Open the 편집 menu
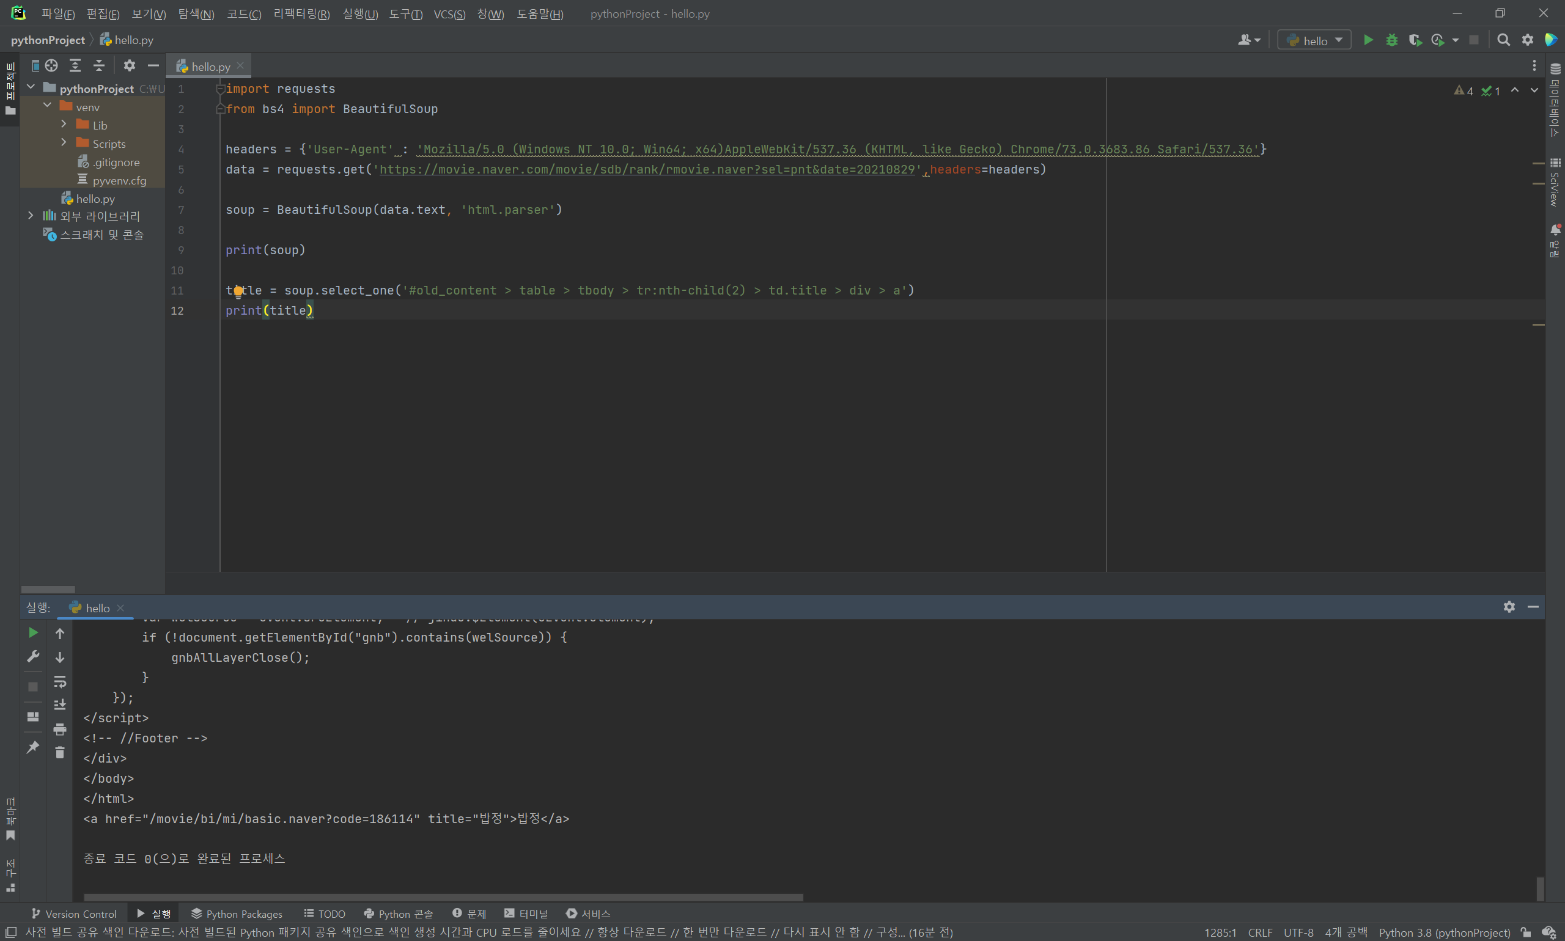 (103, 13)
